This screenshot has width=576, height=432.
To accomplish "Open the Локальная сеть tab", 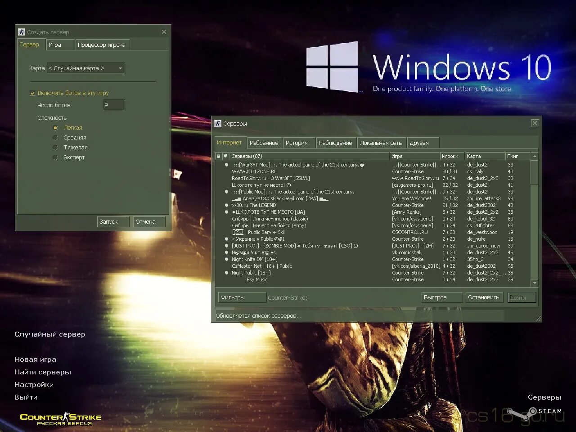I will pyautogui.click(x=381, y=143).
